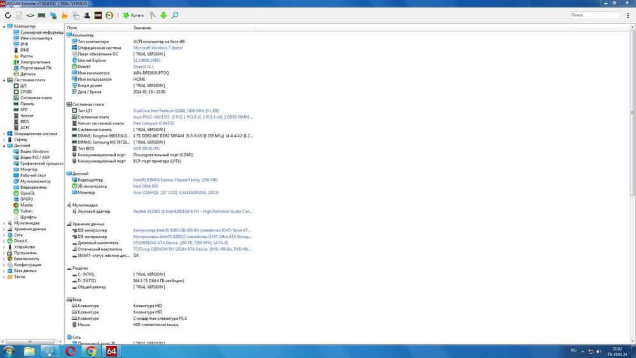The height and width of the screenshot is (358, 636).
Task: Select Разгон in the tree
Action: click(26, 57)
